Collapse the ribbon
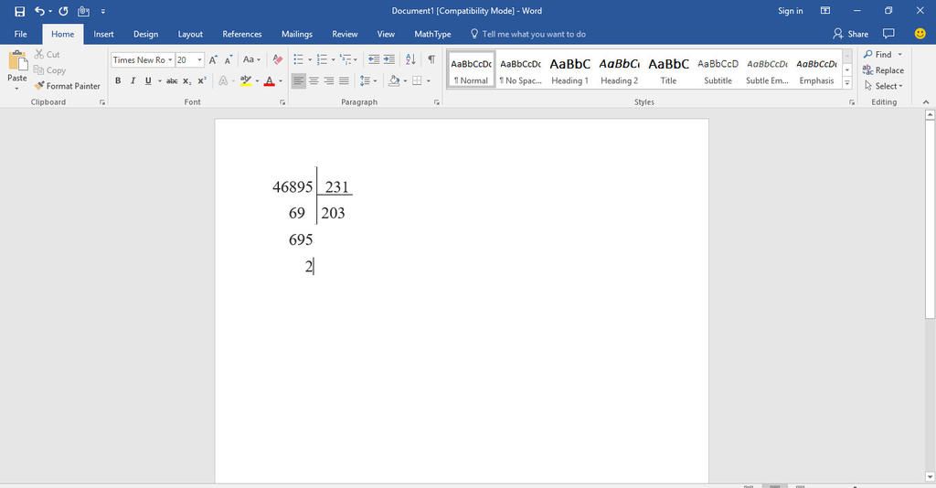936x488 pixels. [926, 102]
